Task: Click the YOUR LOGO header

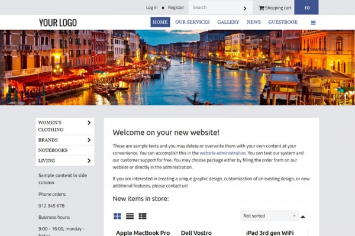Action: (58, 22)
